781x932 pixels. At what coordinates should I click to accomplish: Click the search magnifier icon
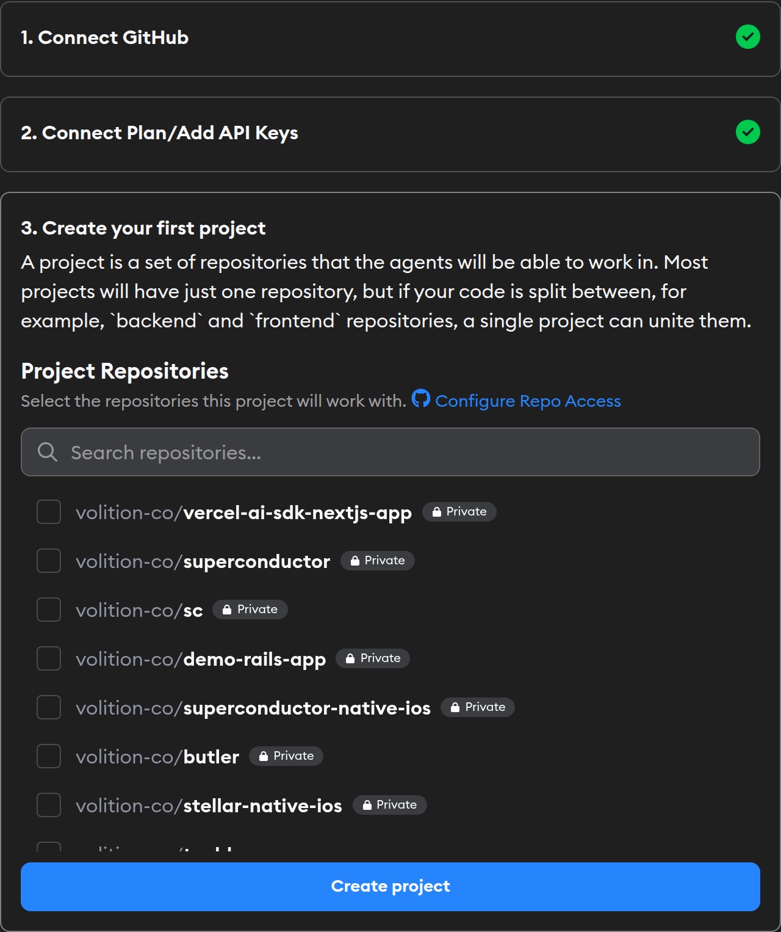pyautogui.click(x=48, y=452)
